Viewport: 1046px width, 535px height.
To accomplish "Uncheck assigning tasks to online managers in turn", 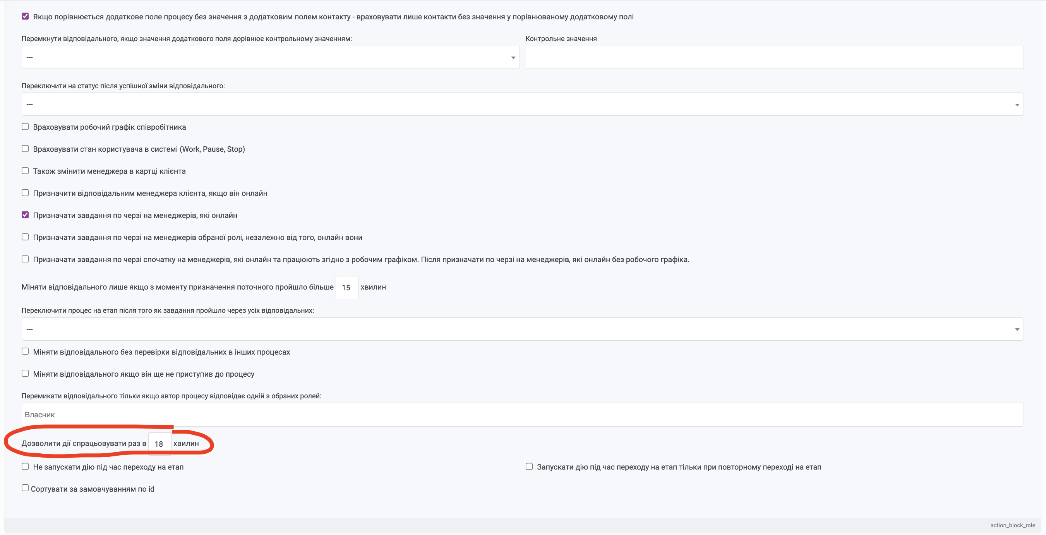I will coord(25,215).
